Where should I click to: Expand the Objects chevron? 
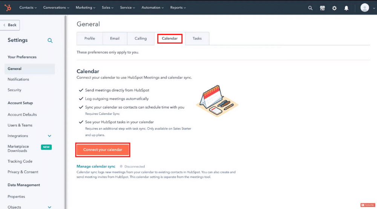click(x=49, y=207)
